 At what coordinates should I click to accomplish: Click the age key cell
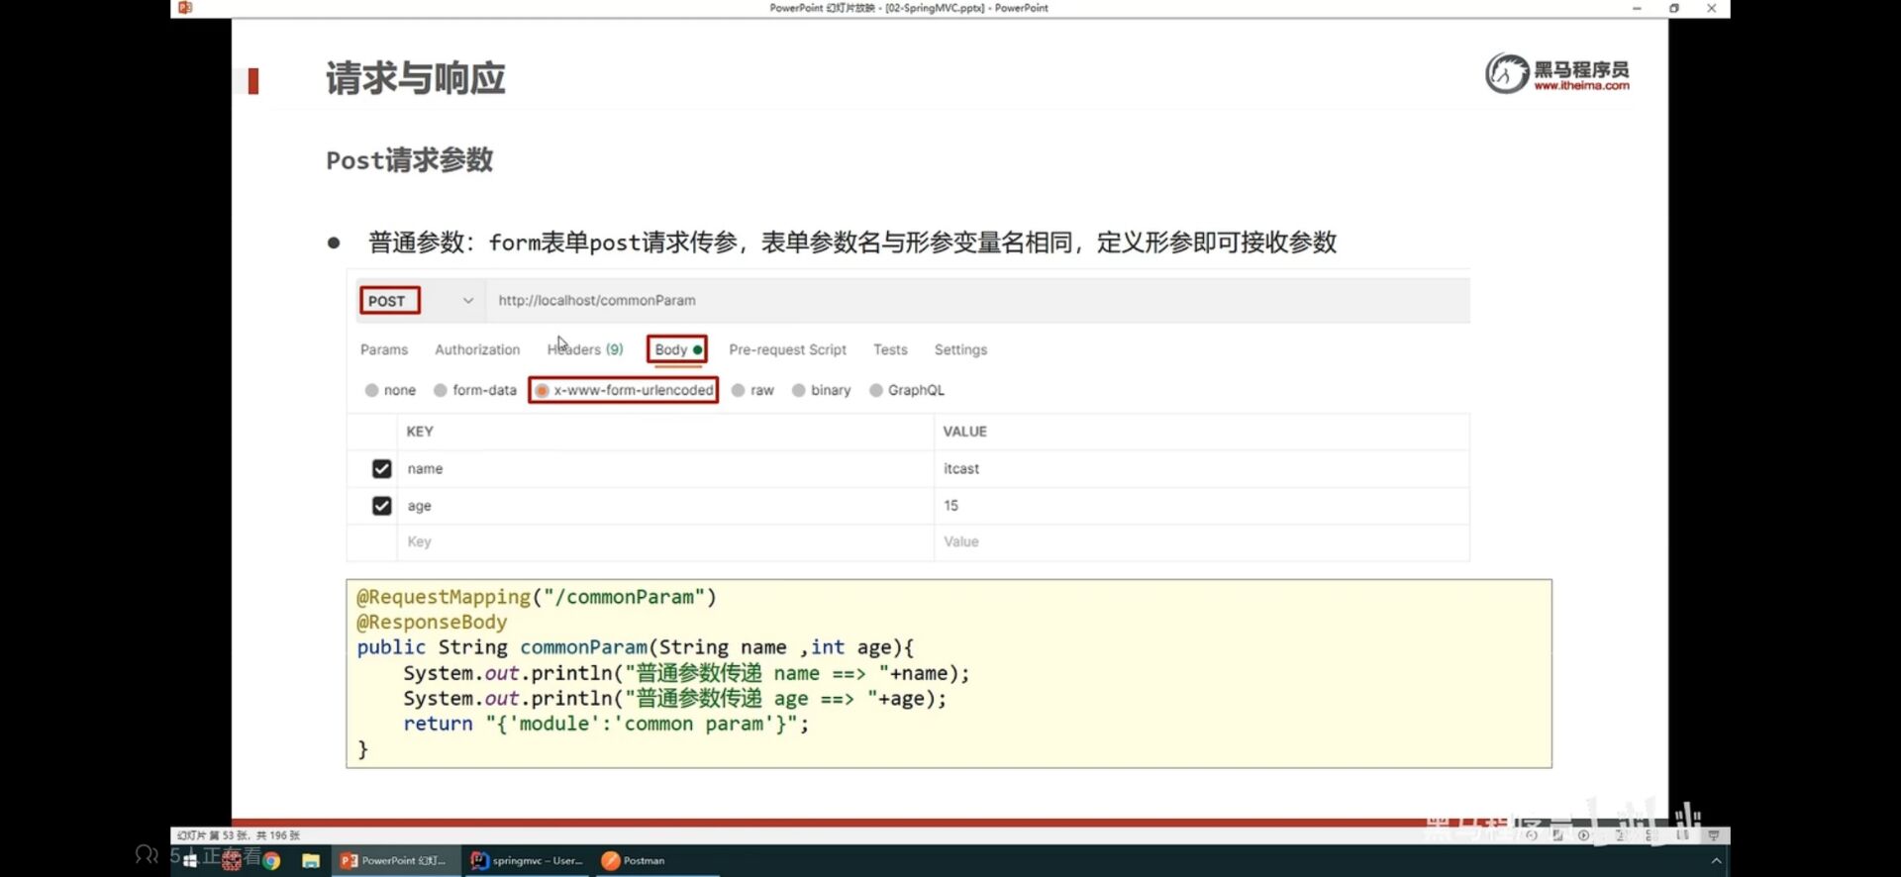click(665, 506)
